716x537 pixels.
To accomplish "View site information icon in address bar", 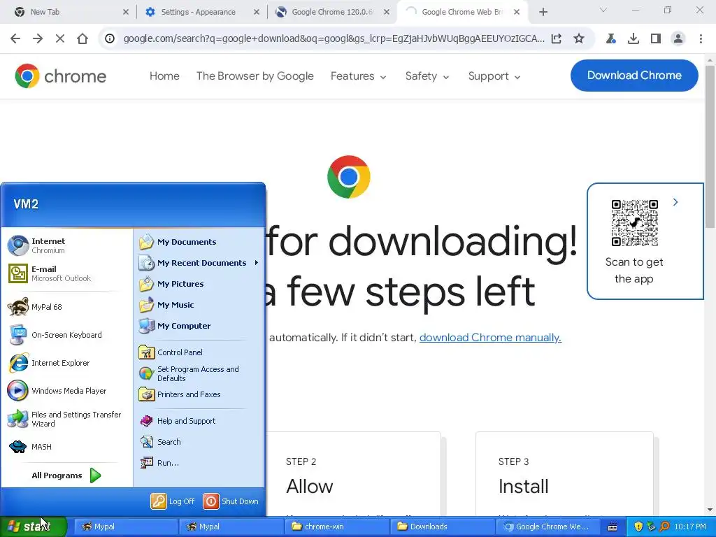I will (110, 39).
